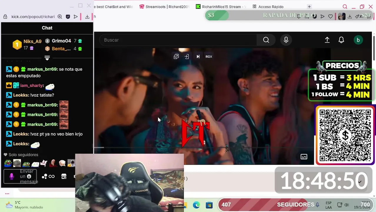Viewport: 376px width, 212px height.
Task: Open downloads icon in Kick popout window
Action: [x=87, y=17]
